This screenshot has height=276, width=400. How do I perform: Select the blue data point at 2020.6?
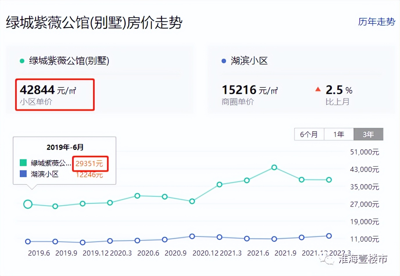tap(137, 241)
